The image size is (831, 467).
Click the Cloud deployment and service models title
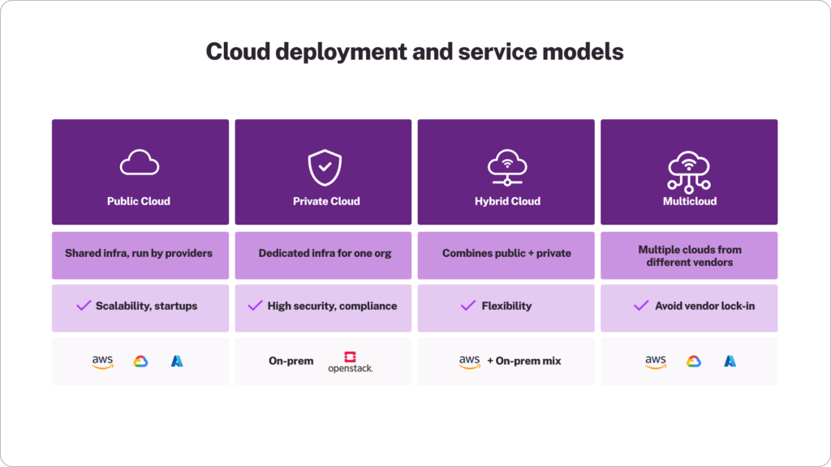415,51
